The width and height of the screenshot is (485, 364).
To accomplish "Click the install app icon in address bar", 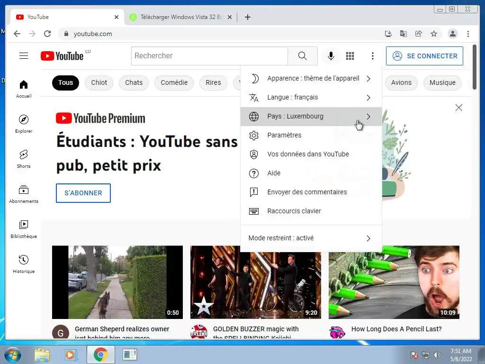I will (388, 34).
